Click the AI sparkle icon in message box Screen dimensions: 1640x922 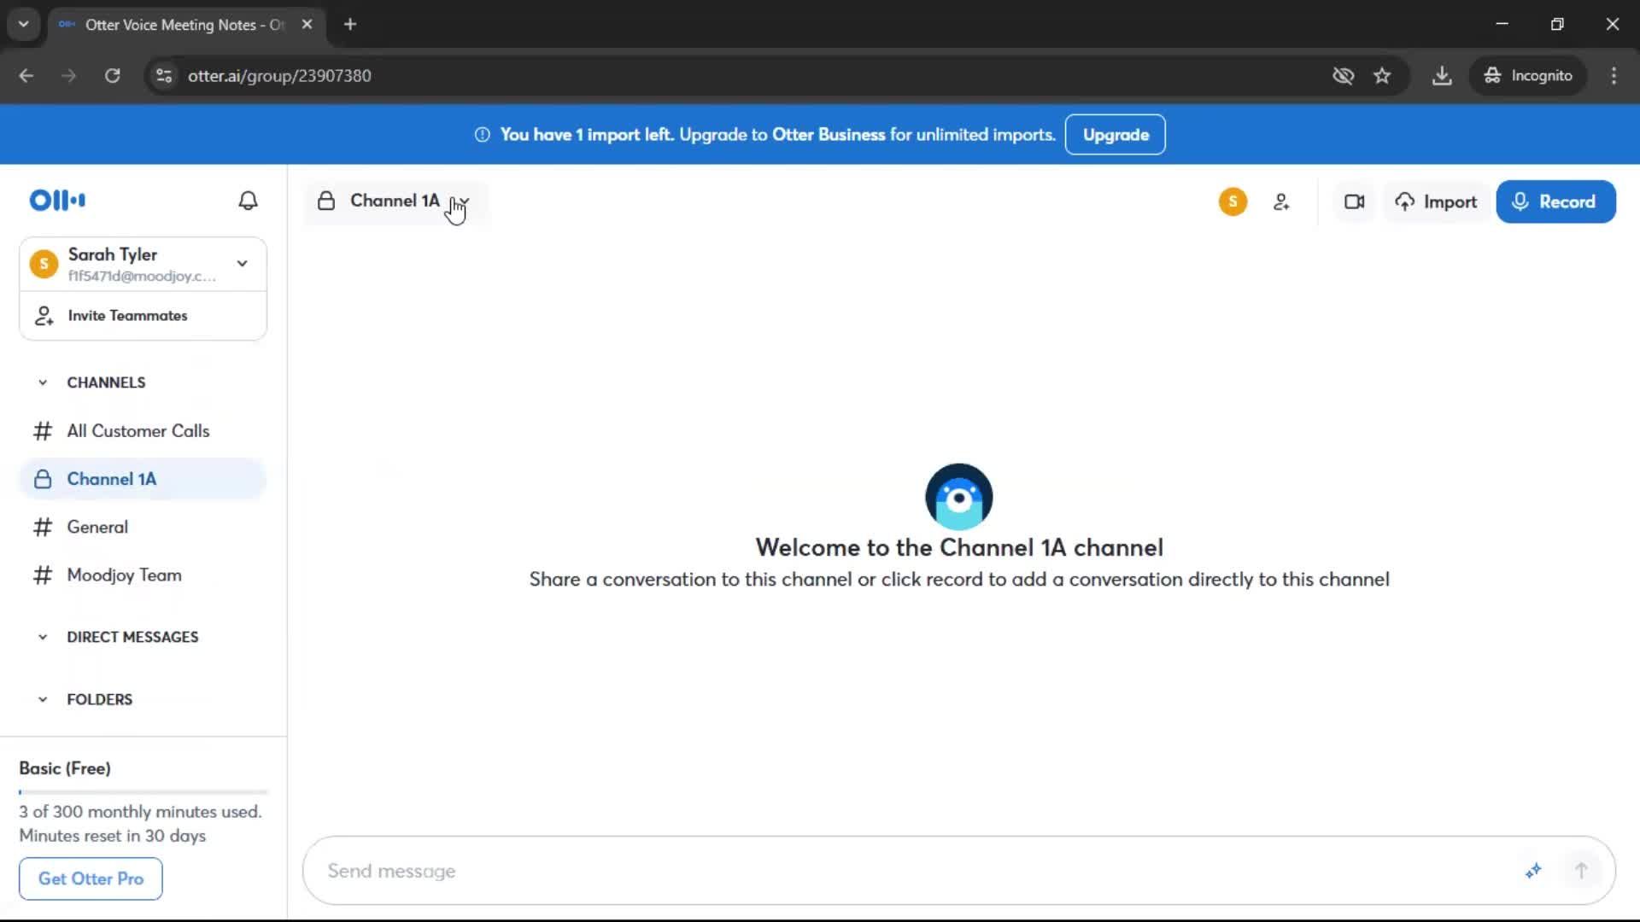pos(1533,871)
